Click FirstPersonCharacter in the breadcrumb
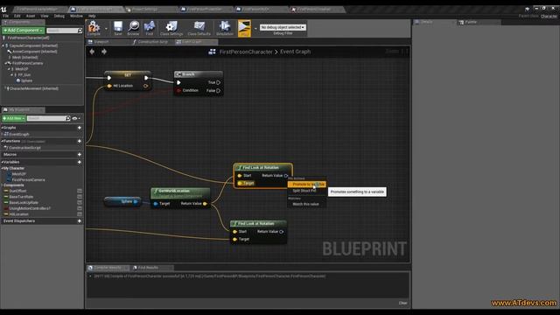560x315 pixels. (x=246, y=52)
